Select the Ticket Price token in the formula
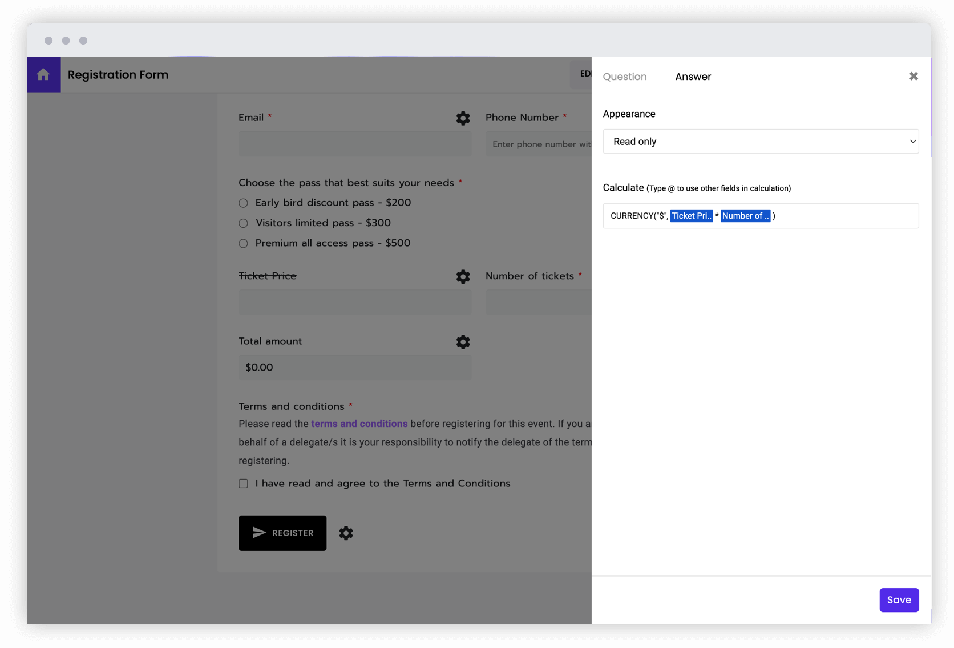Screen dimensions: 954x648 (692, 216)
